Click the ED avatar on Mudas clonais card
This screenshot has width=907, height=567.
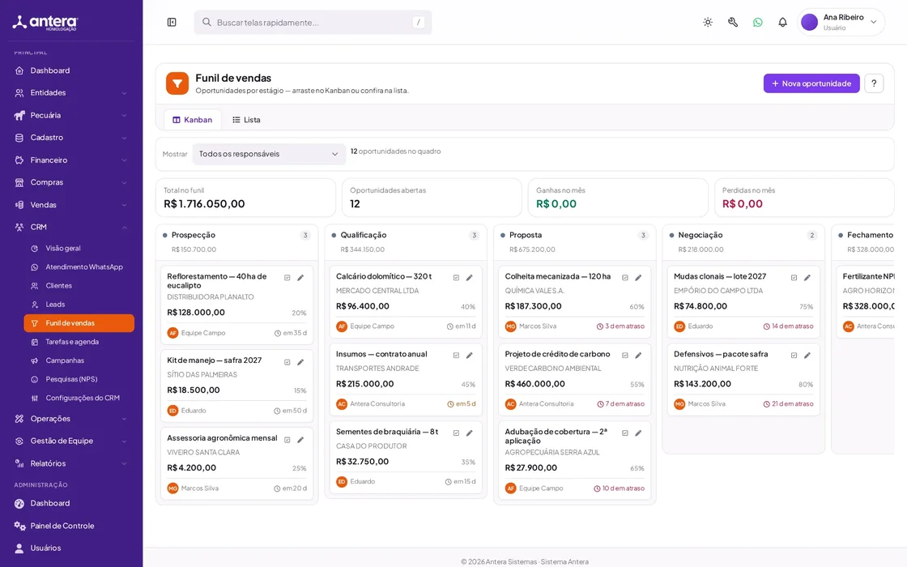[679, 326]
